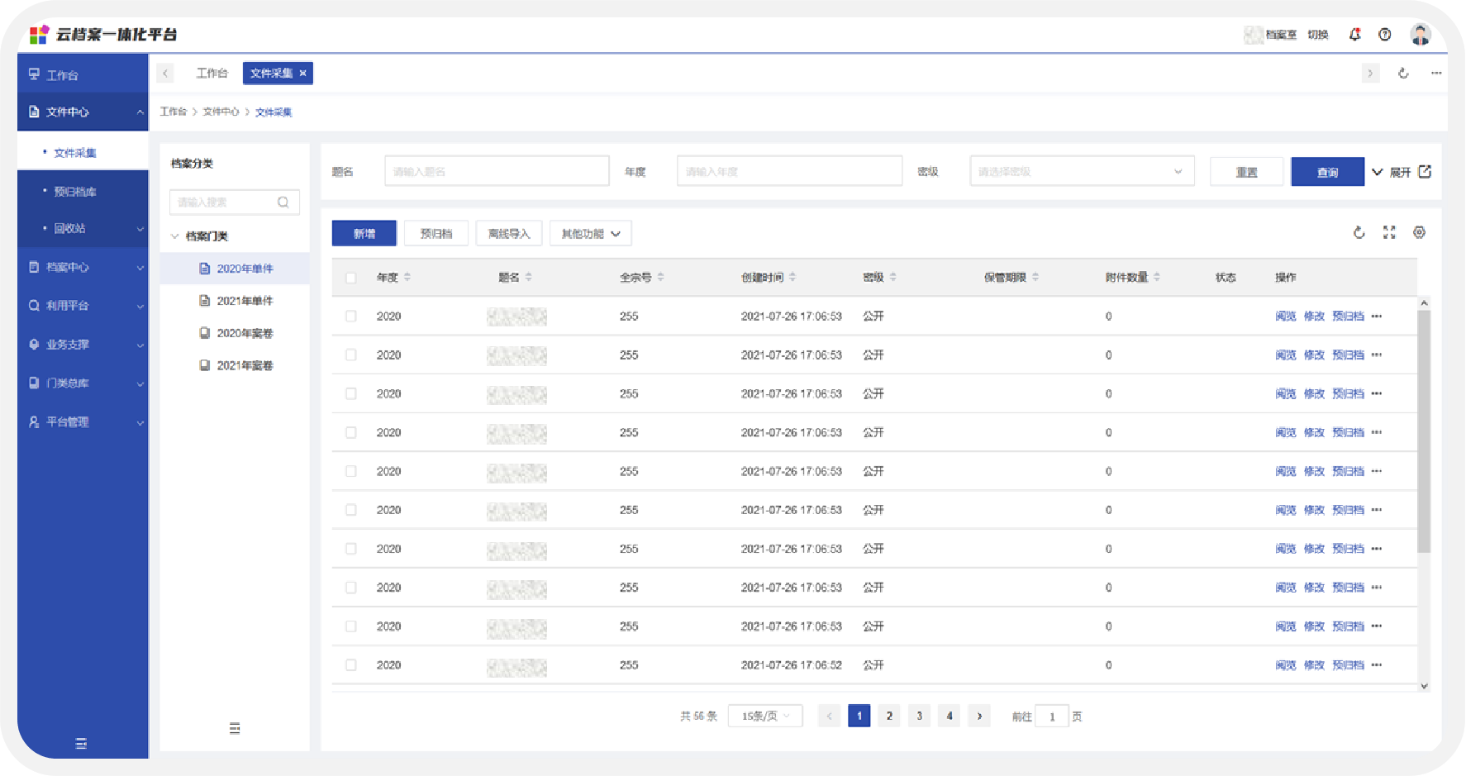The width and height of the screenshot is (1466, 776).
Task: Open table column settings gear icon
Action: click(1419, 233)
